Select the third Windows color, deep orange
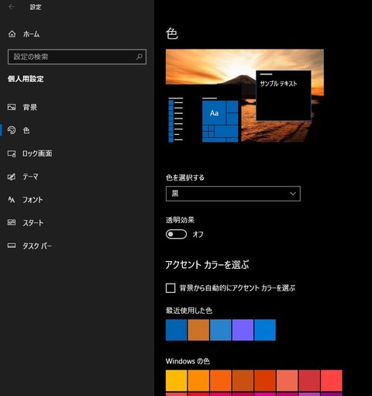 [x=221, y=381]
